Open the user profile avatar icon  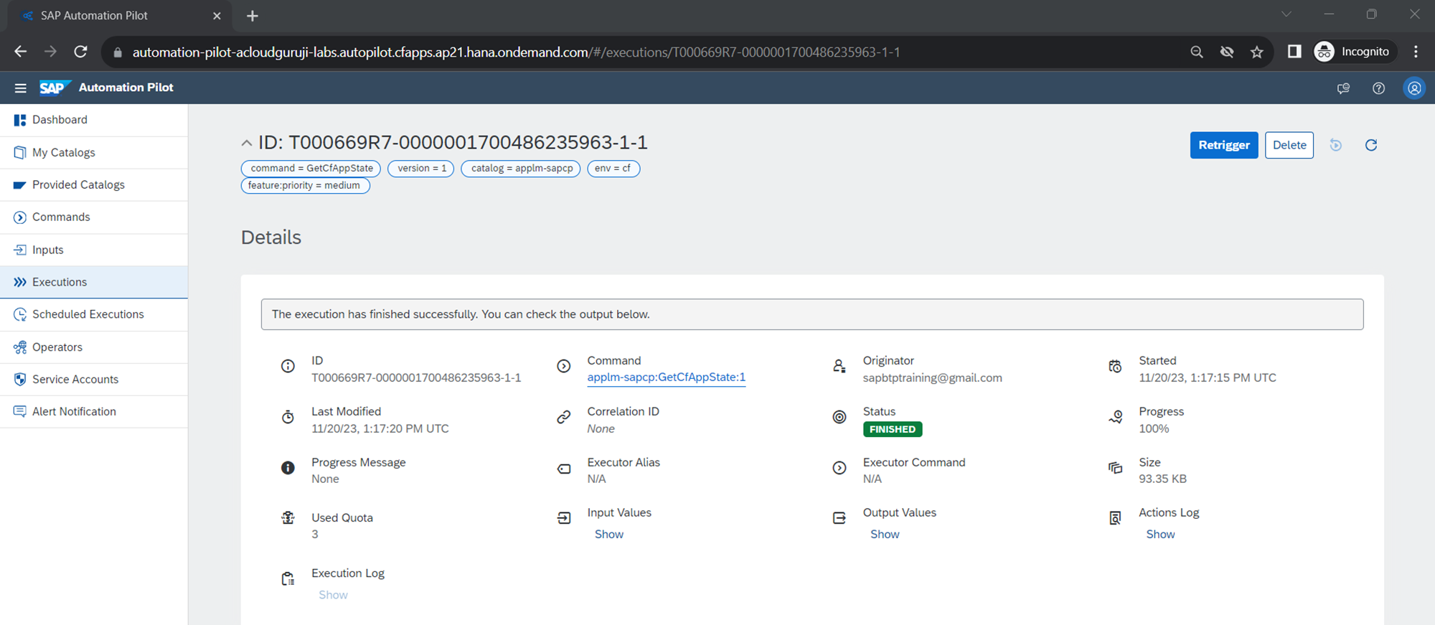point(1414,88)
